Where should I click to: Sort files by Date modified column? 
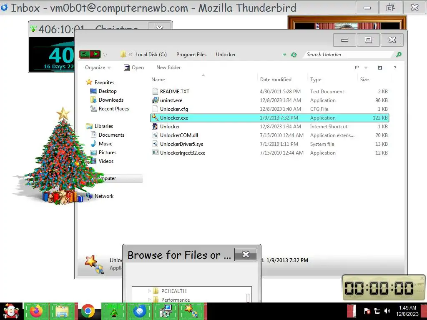click(x=276, y=80)
